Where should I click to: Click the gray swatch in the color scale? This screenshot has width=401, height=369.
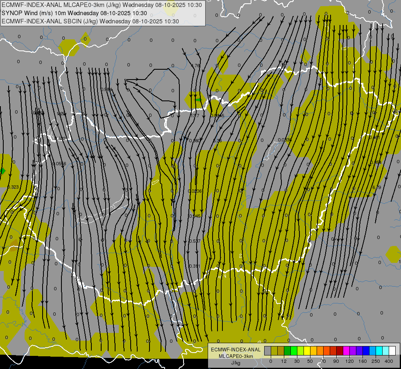(x=268, y=351)
